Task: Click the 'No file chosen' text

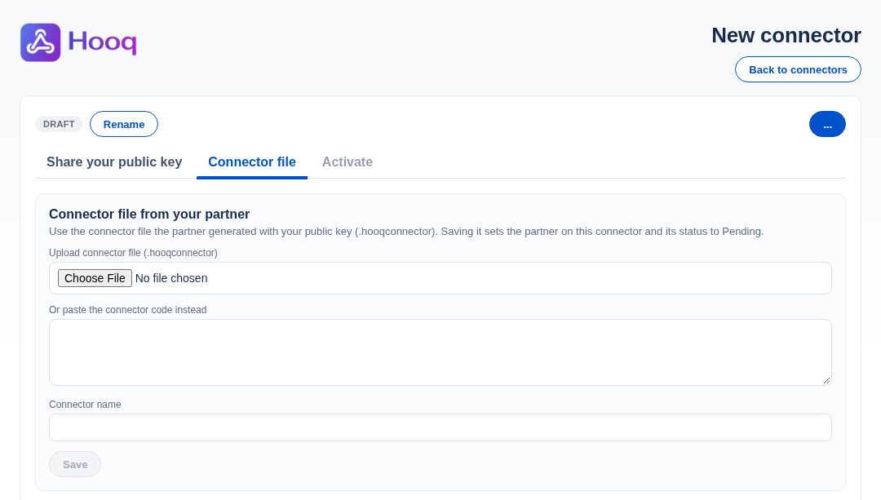Action: click(x=171, y=278)
